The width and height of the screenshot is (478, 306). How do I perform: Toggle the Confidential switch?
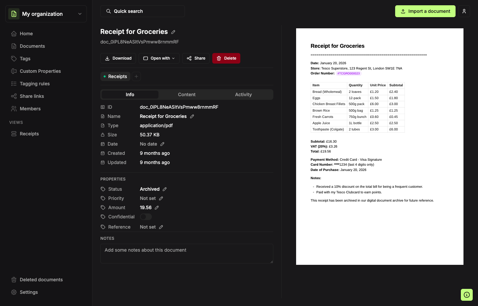tap(146, 217)
